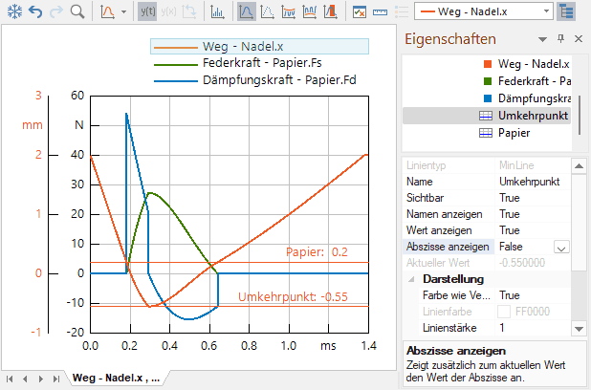Pin the Eigenschaften panel
Screen dimensions: 591x390
coord(561,39)
